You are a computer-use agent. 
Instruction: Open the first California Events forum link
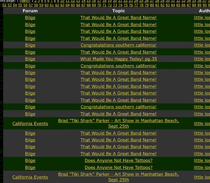click(30, 124)
